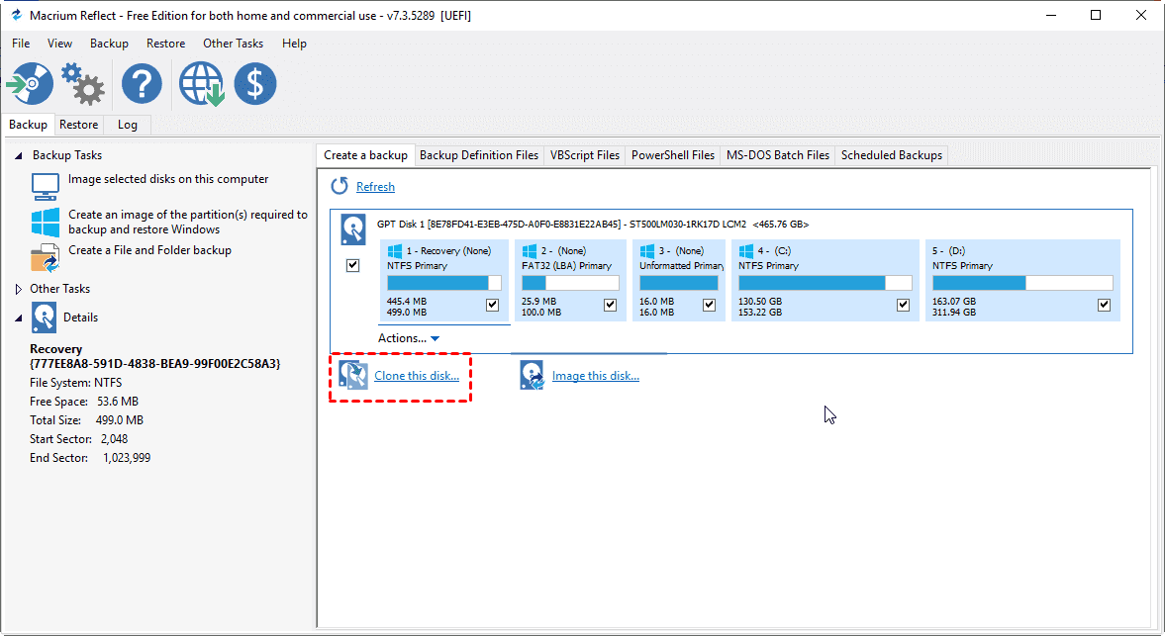
Task: Open settings via the gears toolbar icon
Action: pyautogui.click(x=83, y=84)
